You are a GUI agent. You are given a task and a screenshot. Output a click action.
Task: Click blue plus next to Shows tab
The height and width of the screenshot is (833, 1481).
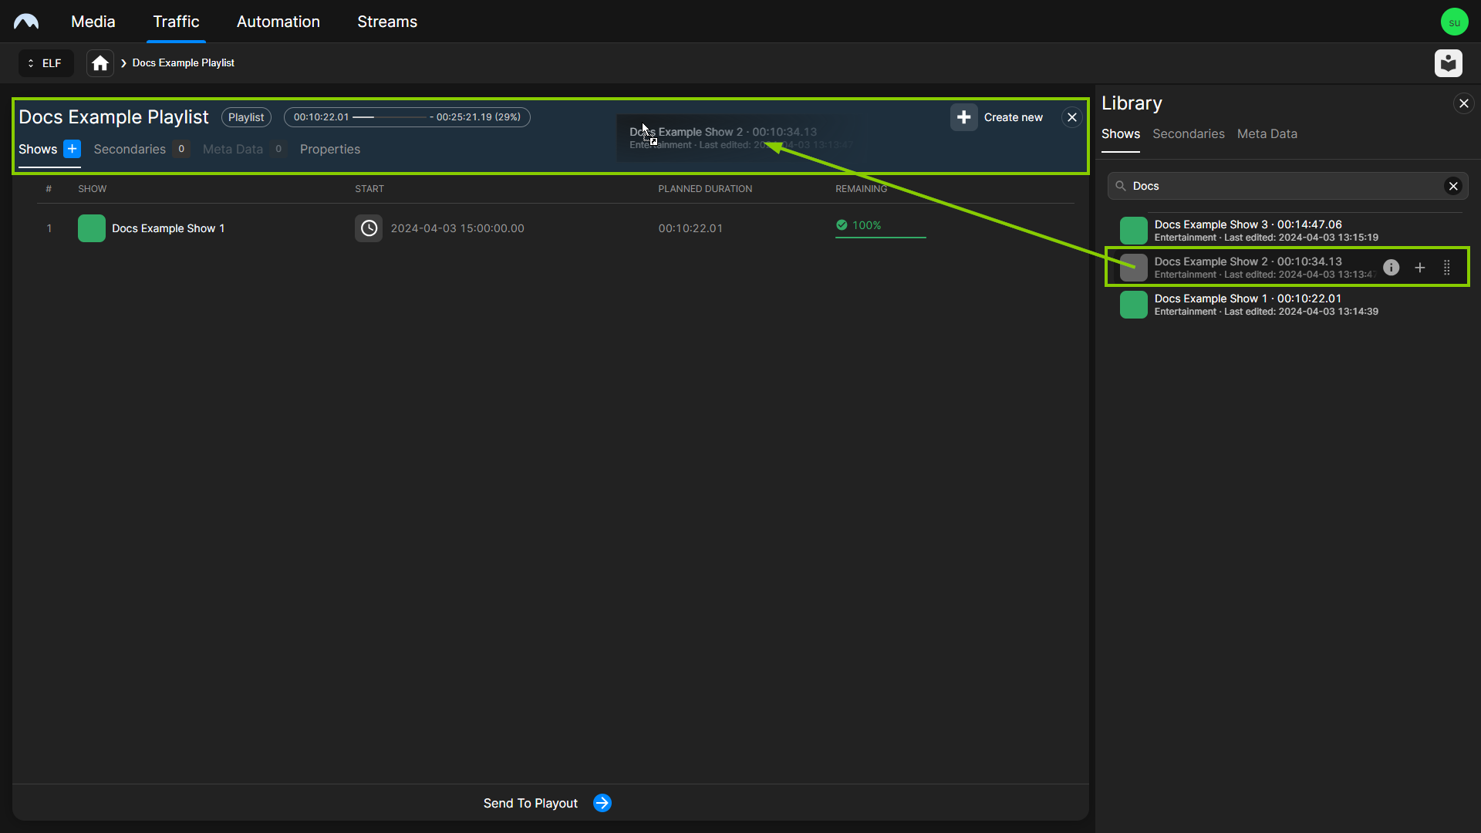coord(72,149)
